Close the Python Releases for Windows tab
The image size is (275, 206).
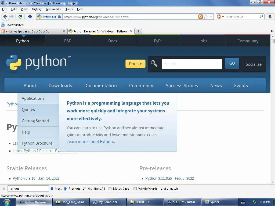(x=131, y=31)
